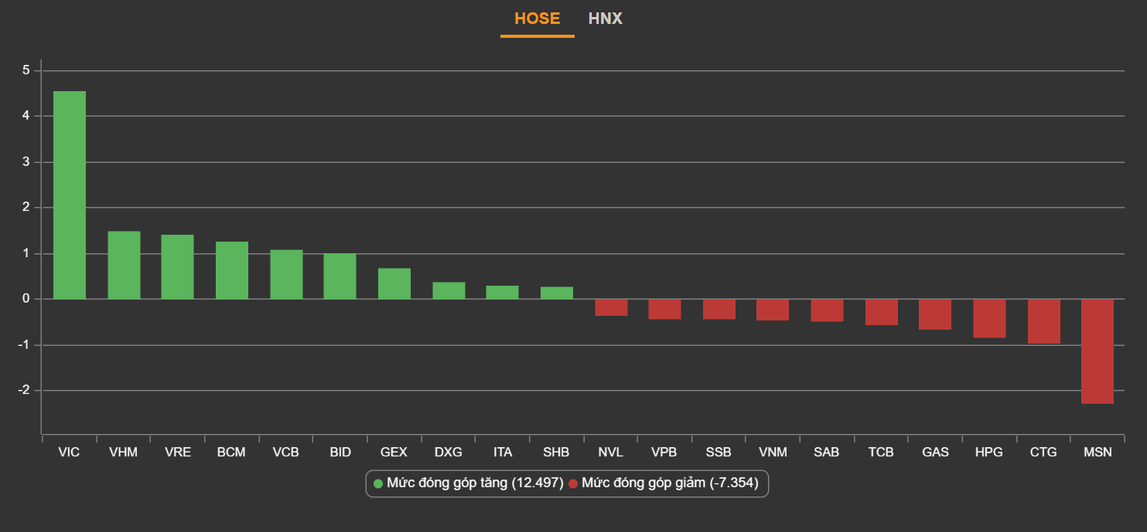The height and width of the screenshot is (532, 1147).
Task: Click the SHB axis label
Action: pyautogui.click(x=556, y=452)
